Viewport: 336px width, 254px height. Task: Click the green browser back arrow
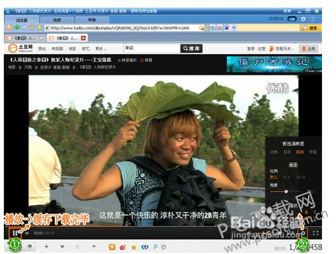[x=17, y=27]
